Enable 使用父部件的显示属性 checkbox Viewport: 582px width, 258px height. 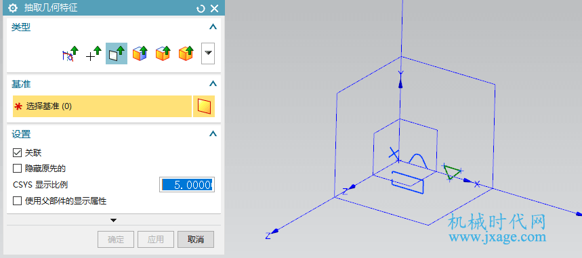[x=17, y=201]
